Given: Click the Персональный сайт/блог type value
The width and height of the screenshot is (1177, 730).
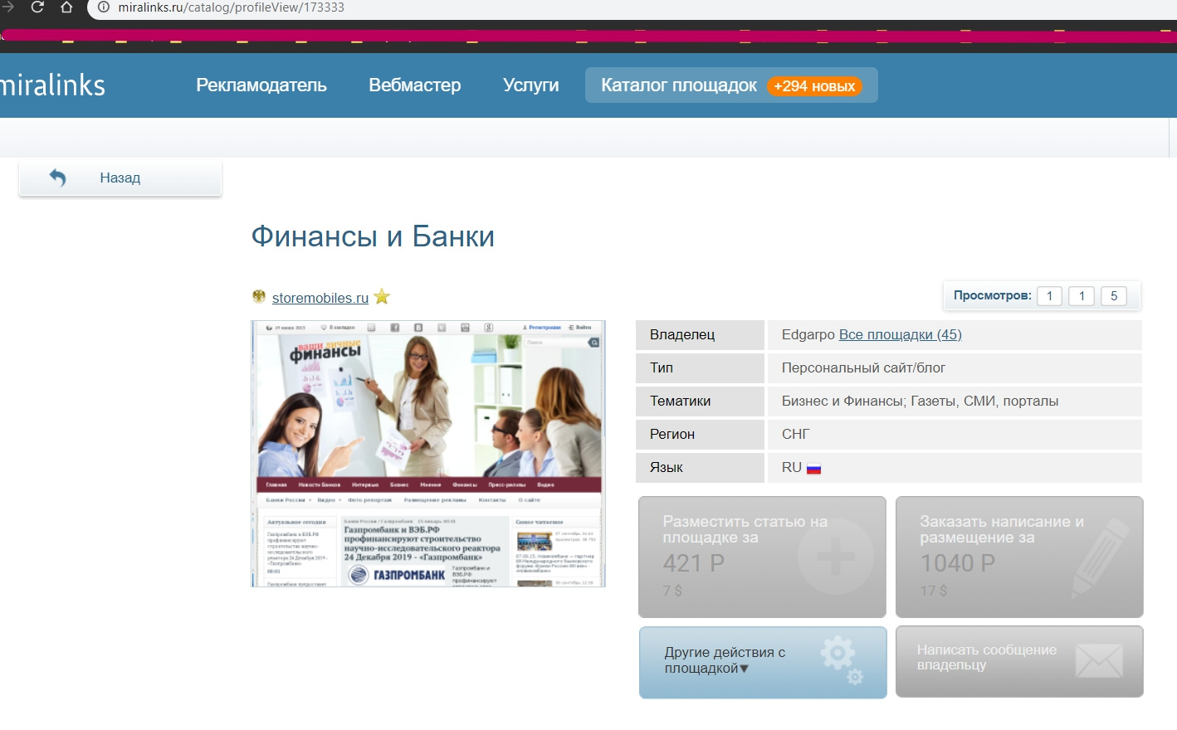Looking at the screenshot, I should click(863, 367).
